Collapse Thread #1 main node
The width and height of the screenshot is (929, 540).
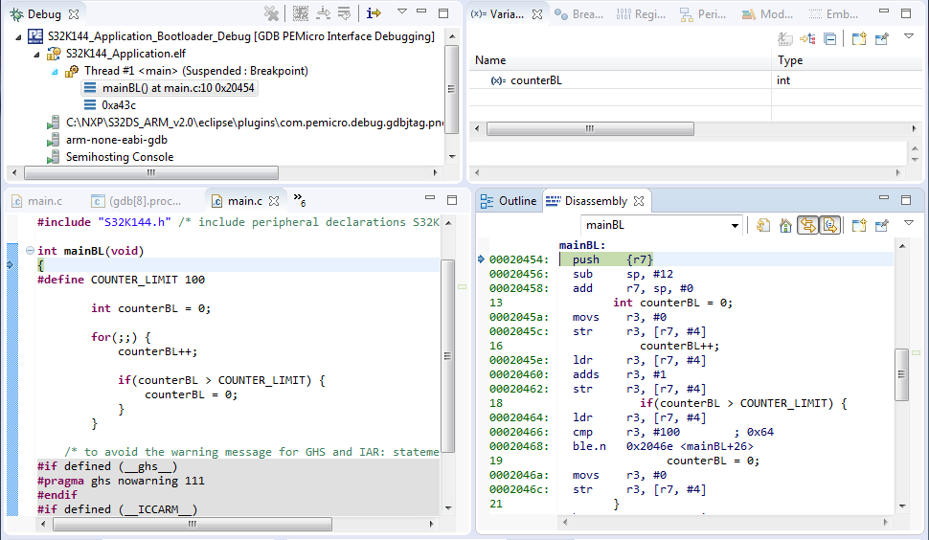click(x=55, y=71)
